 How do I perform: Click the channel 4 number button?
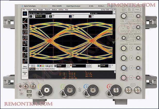click(x=90, y=16)
